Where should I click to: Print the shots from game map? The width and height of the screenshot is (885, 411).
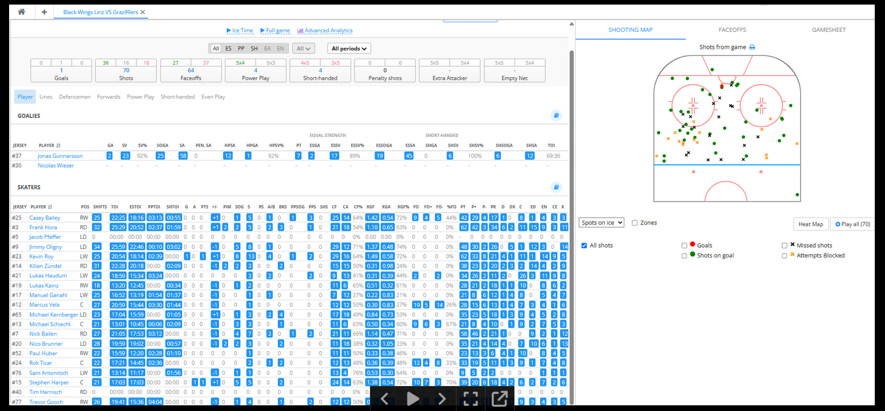(752, 47)
